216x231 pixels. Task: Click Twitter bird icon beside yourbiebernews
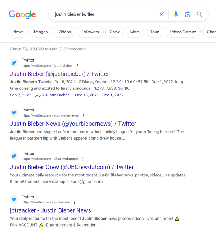(x=14, y=113)
